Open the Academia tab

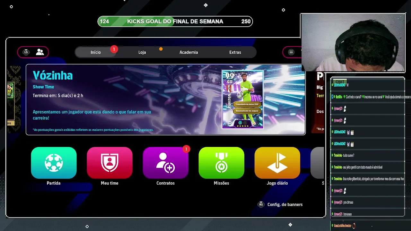pos(189,52)
